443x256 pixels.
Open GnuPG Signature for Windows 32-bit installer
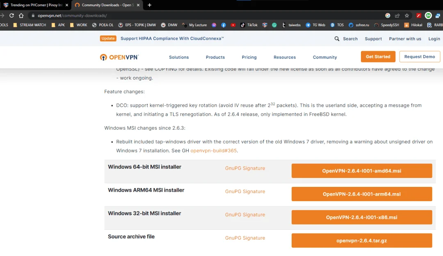pyautogui.click(x=245, y=215)
